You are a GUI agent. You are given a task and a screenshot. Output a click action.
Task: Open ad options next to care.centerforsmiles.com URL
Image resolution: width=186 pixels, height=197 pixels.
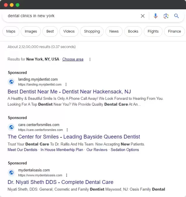click(67, 130)
